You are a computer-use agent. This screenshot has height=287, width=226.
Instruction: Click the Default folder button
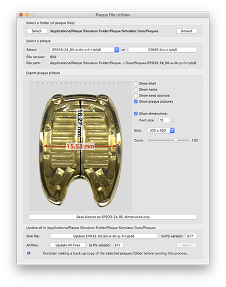(x=186, y=31)
